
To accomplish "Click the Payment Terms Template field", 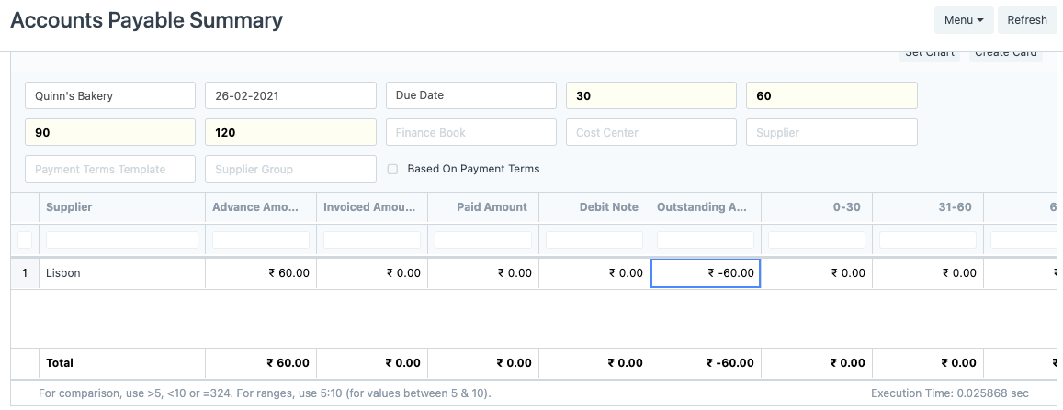I will click(x=110, y=169).
